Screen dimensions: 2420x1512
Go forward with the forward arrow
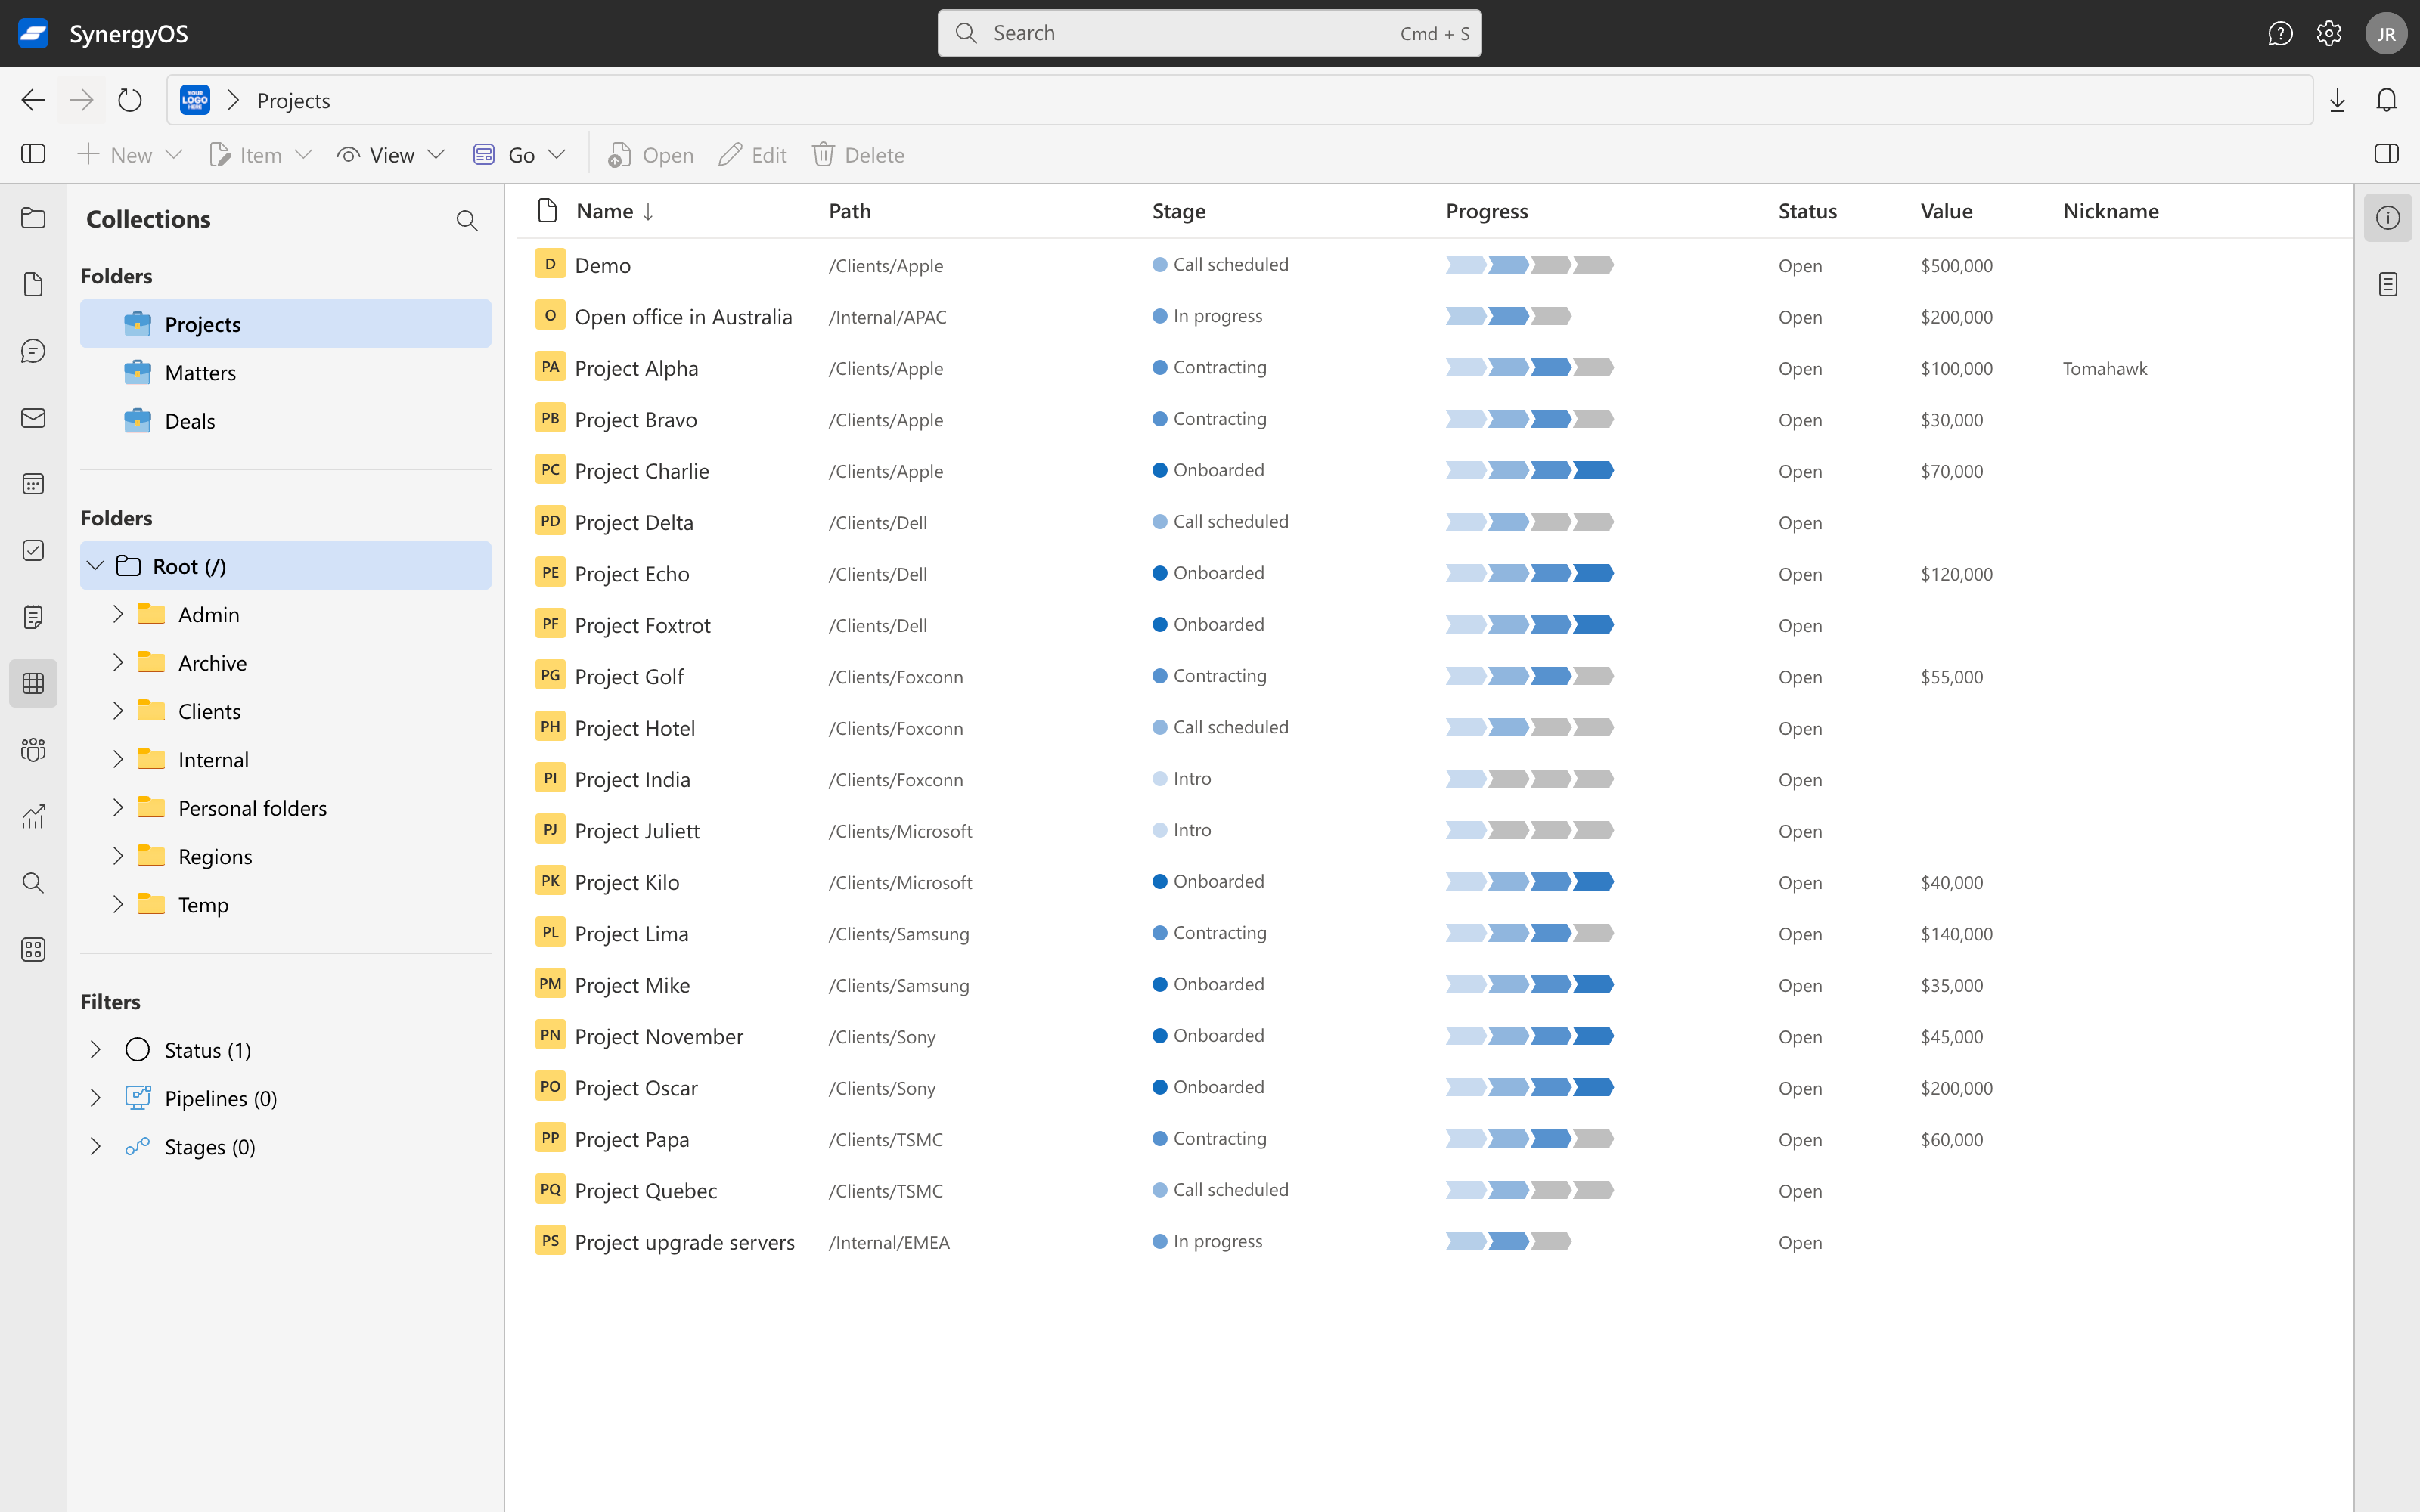point(81,100)
